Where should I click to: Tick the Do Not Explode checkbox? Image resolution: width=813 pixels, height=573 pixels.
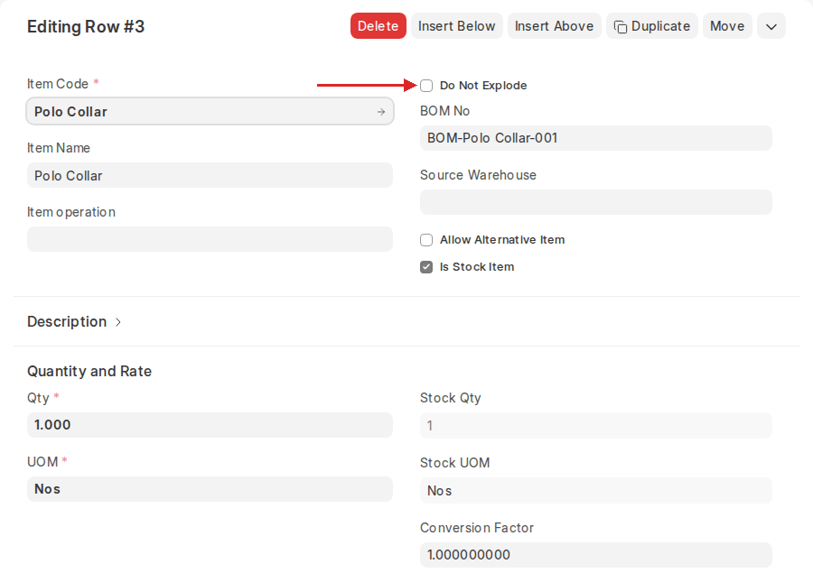tap(426, 86)
